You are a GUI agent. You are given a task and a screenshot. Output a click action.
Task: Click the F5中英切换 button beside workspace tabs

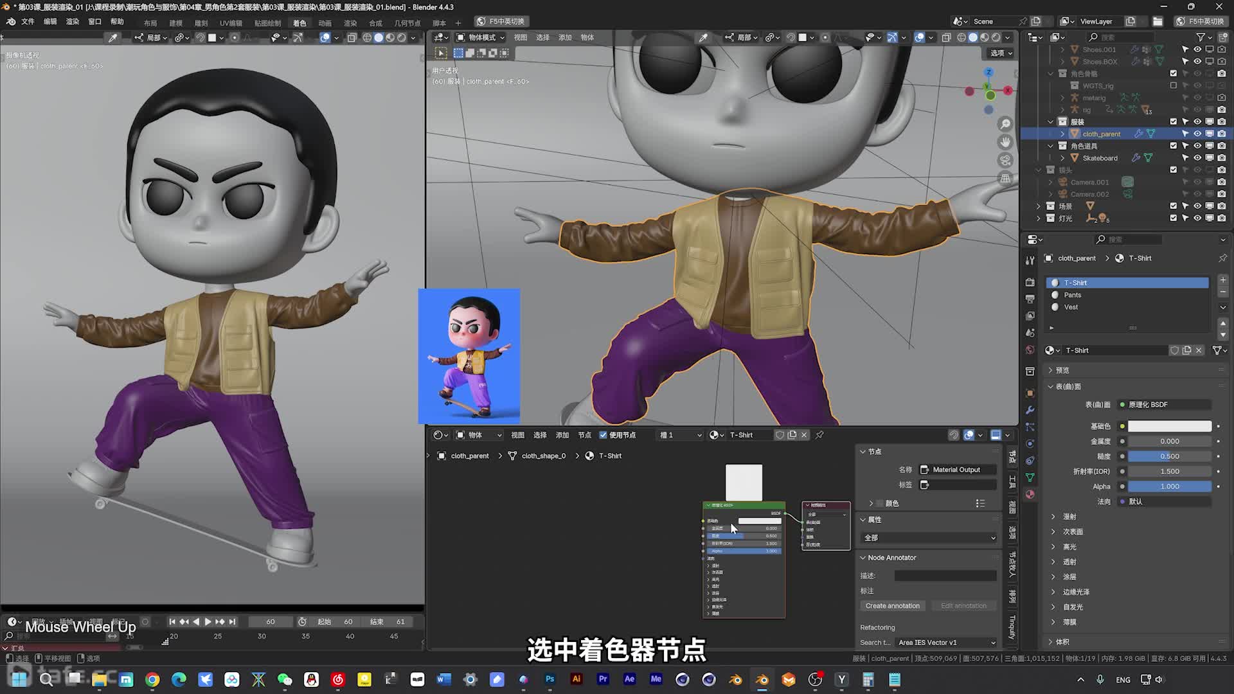click(x=500, y=21)
